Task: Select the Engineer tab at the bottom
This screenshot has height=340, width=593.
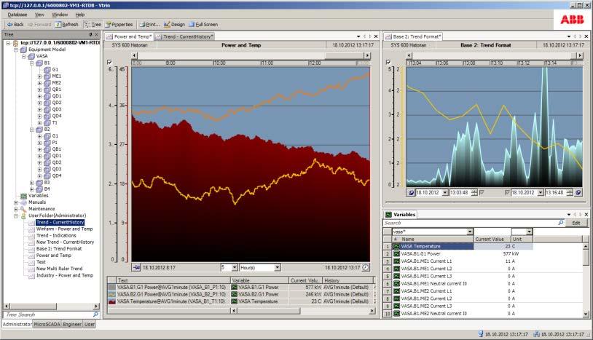Action: click(x=72, y=324)
